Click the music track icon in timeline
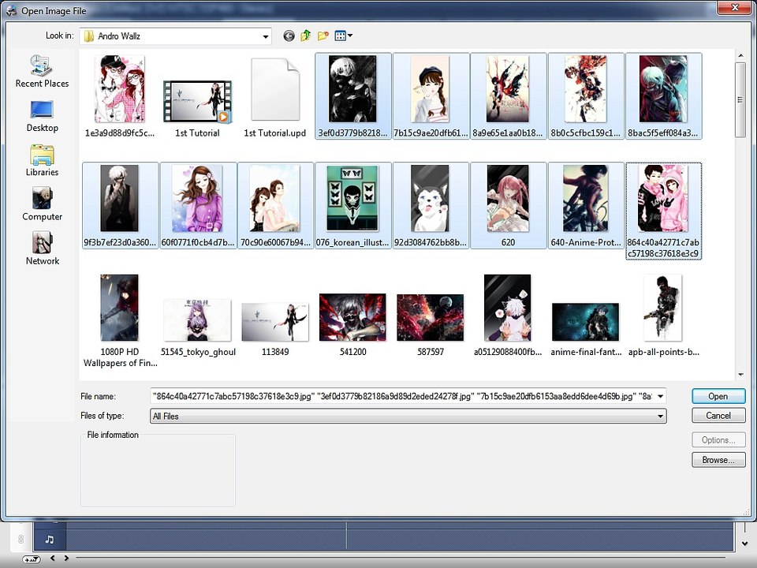This screenshot has height=568, width=757. click(x=49, y=539)
